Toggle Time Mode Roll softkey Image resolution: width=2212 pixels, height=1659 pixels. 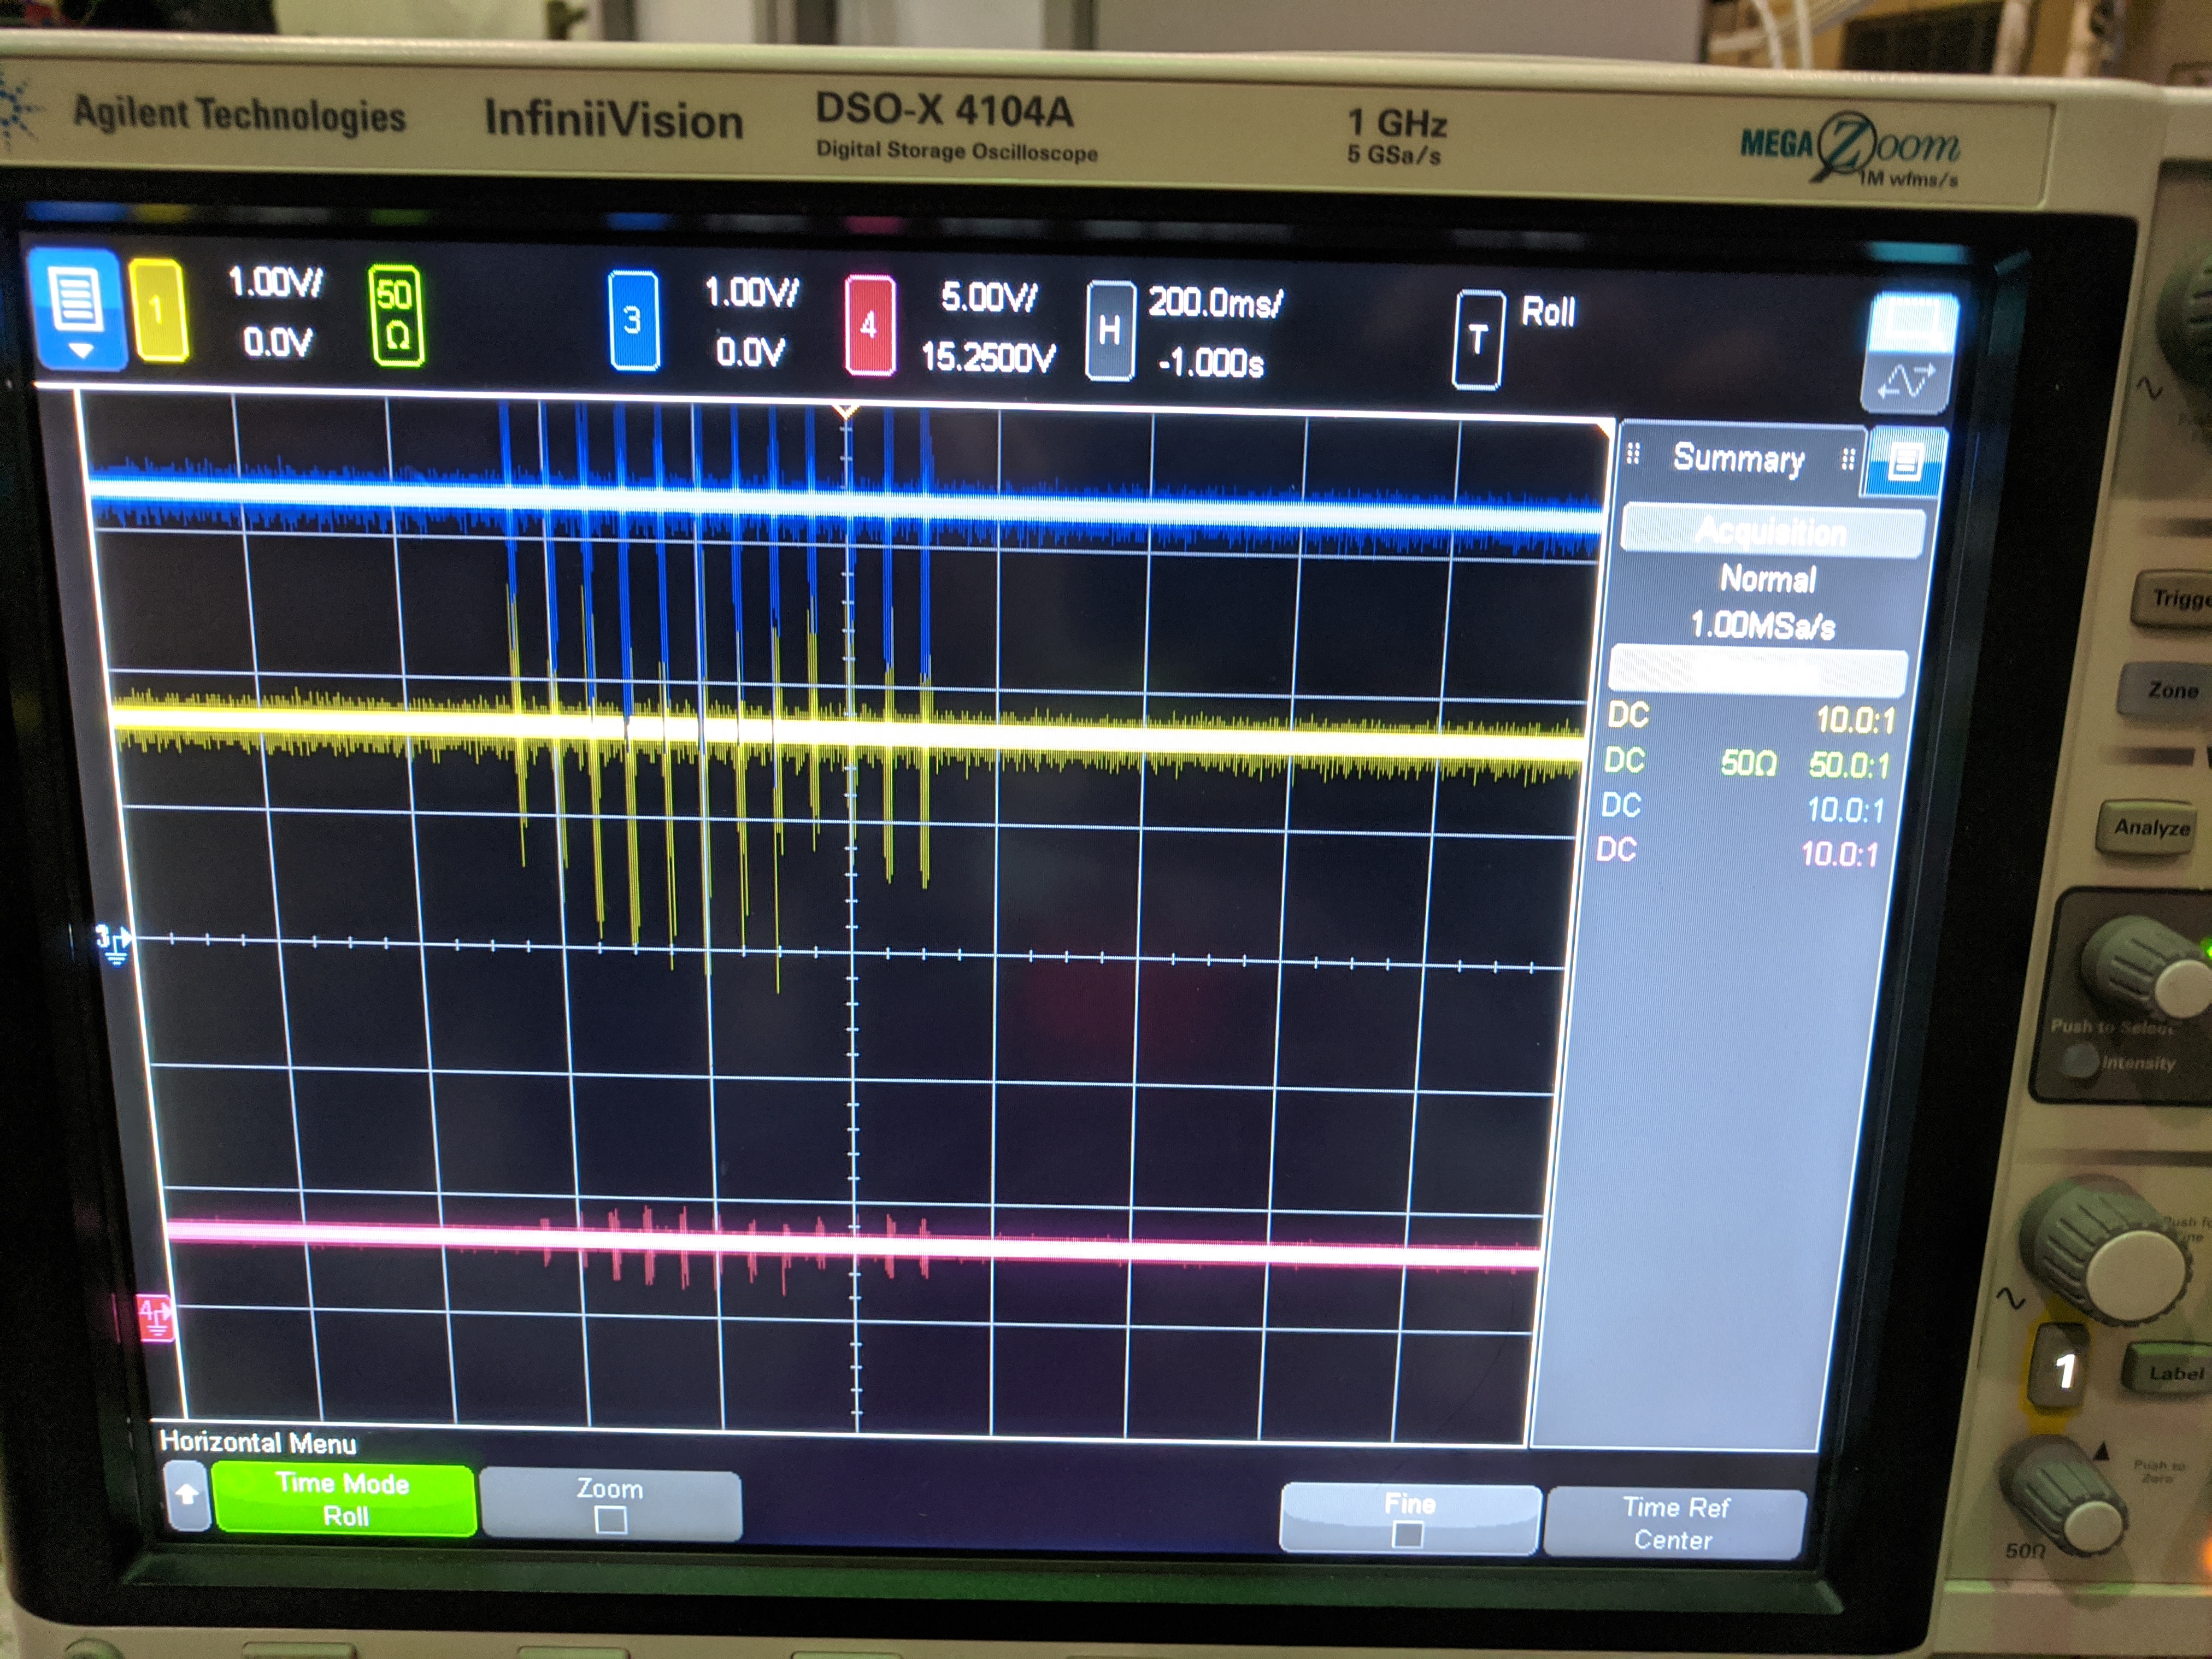click(343, 1499)
